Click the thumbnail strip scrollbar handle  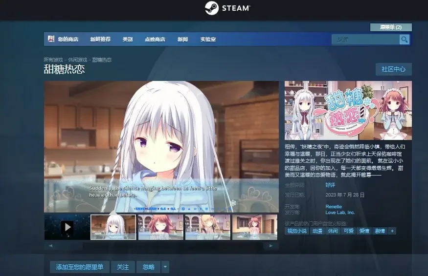click(x=69, y=246)
